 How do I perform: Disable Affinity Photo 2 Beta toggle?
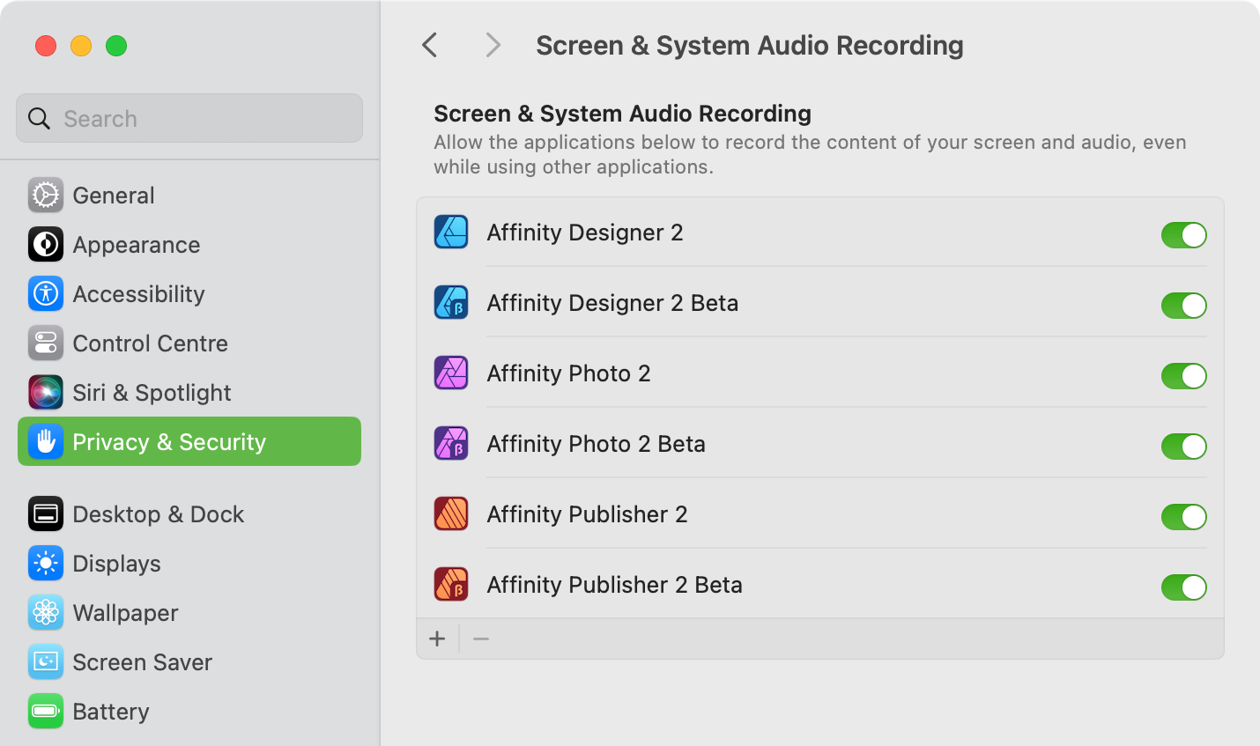pos(1183,447)
